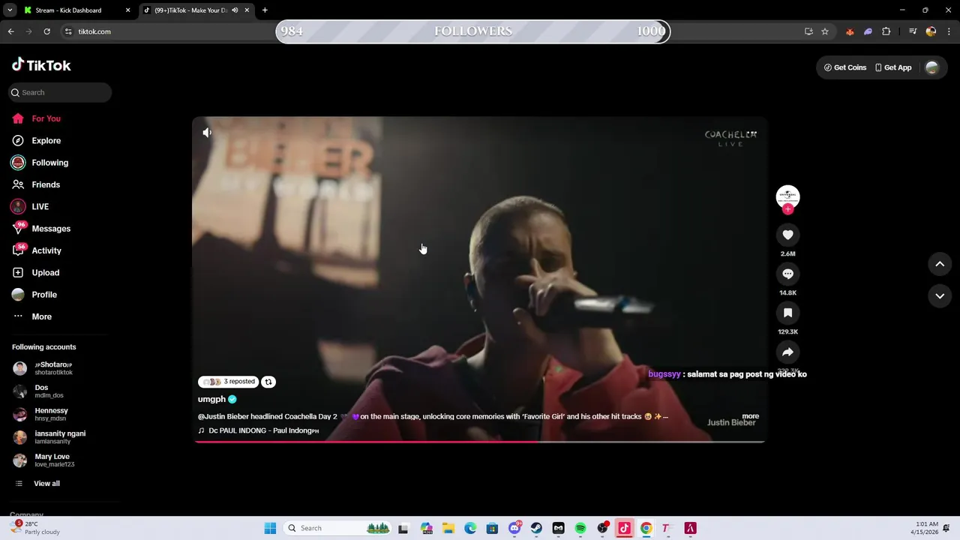Install app icon in address bar
Screen dimensions: 960x540
808,31
